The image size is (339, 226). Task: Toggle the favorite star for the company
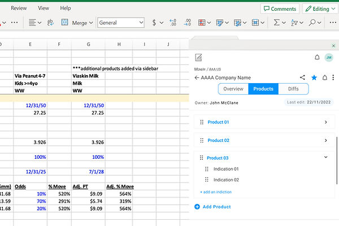(314, 77)
